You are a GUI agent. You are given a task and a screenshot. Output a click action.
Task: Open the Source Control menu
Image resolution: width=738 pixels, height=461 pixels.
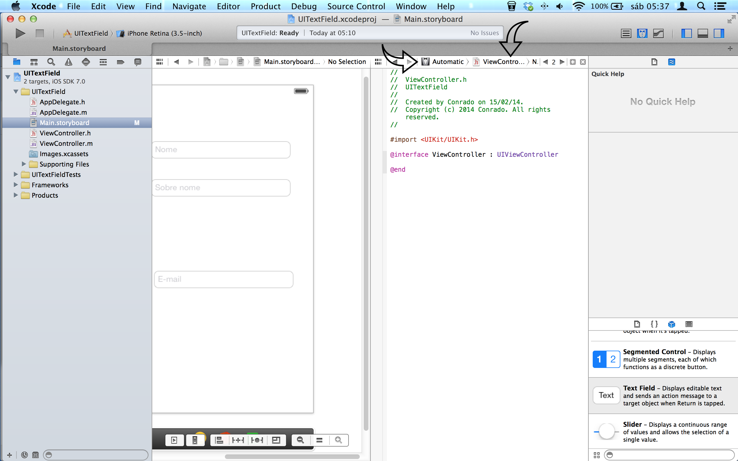click(x=356, y=6)
